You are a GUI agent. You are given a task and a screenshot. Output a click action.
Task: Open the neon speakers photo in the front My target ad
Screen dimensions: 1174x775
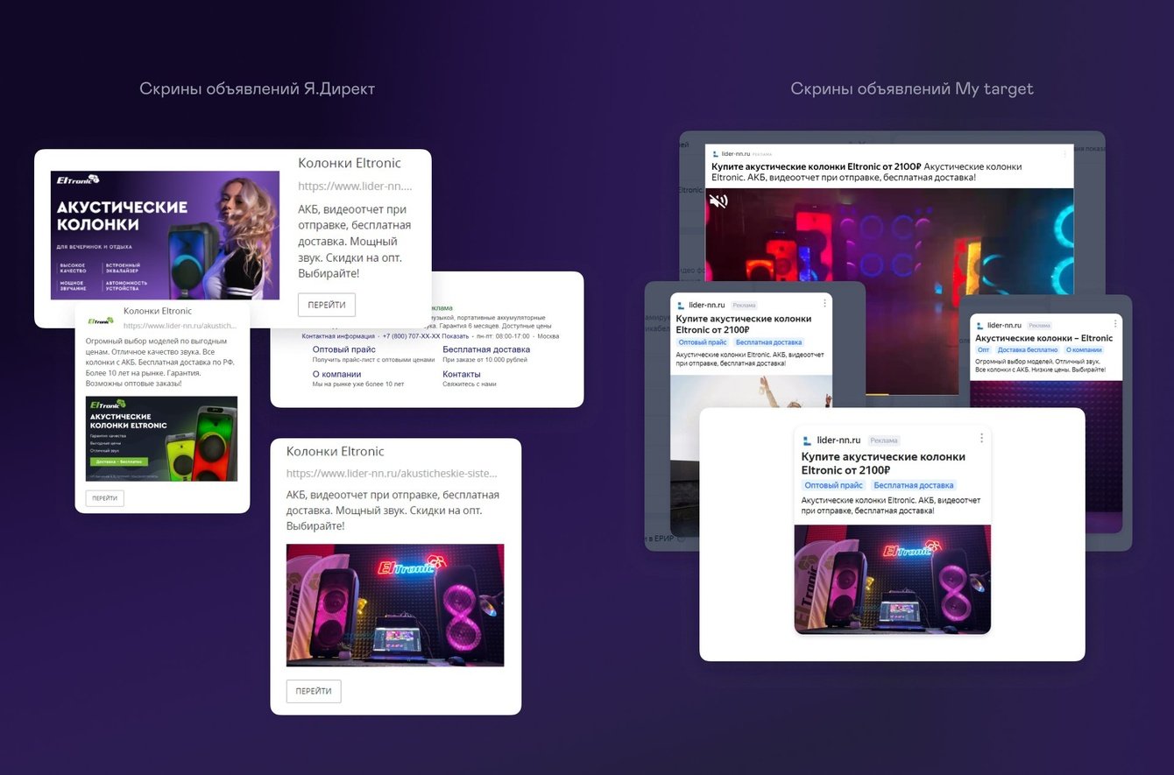[x=893, y=579]
